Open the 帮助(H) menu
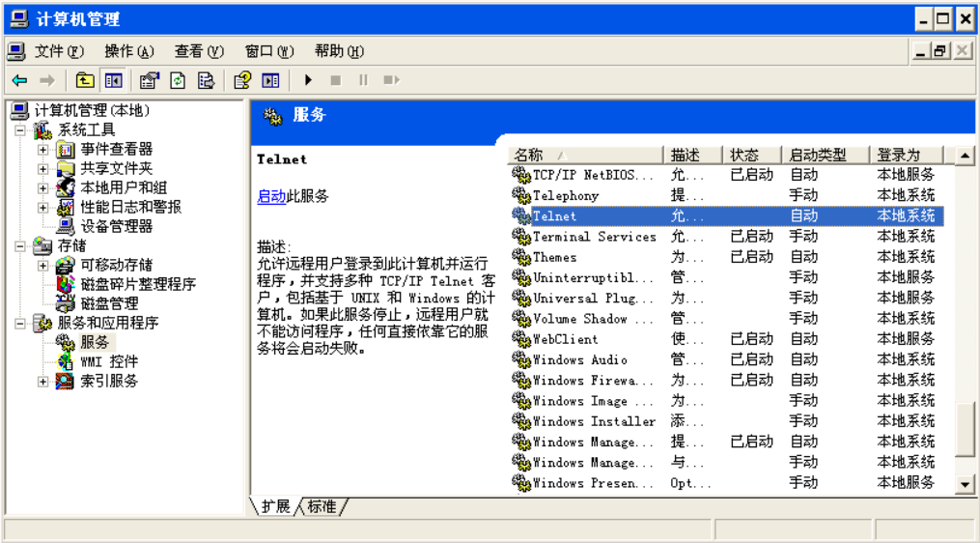980x543 pixels. pos(339,51)
